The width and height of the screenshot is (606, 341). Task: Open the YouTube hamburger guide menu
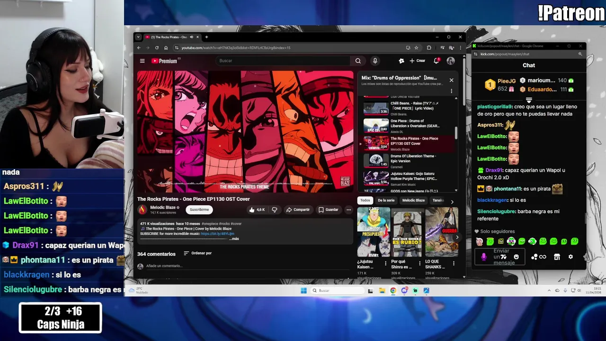pos(142,61)
